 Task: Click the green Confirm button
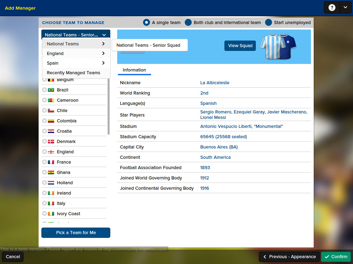tap(336, 256)
